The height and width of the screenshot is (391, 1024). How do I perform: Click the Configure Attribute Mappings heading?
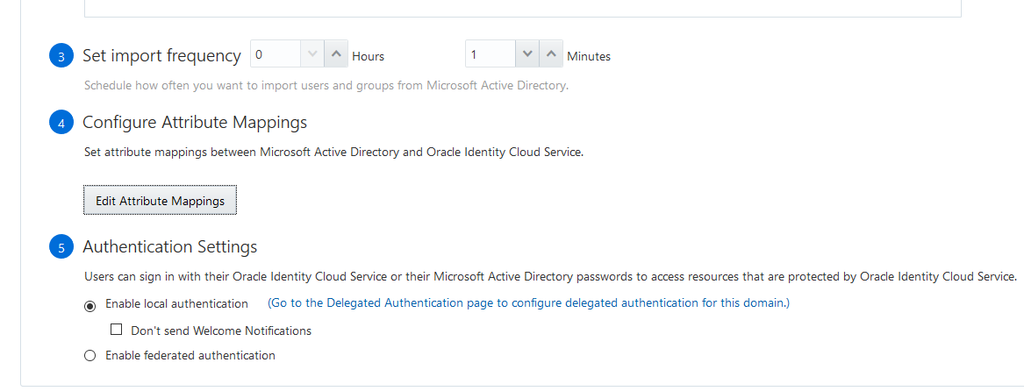pyautogui.click(x=195, y=123)
